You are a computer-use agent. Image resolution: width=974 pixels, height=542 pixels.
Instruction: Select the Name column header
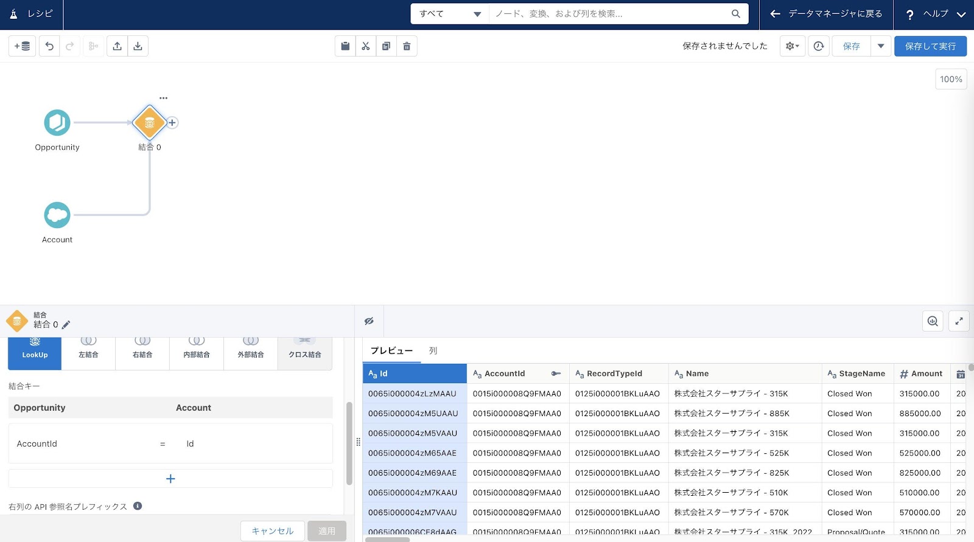coord(745,373)
